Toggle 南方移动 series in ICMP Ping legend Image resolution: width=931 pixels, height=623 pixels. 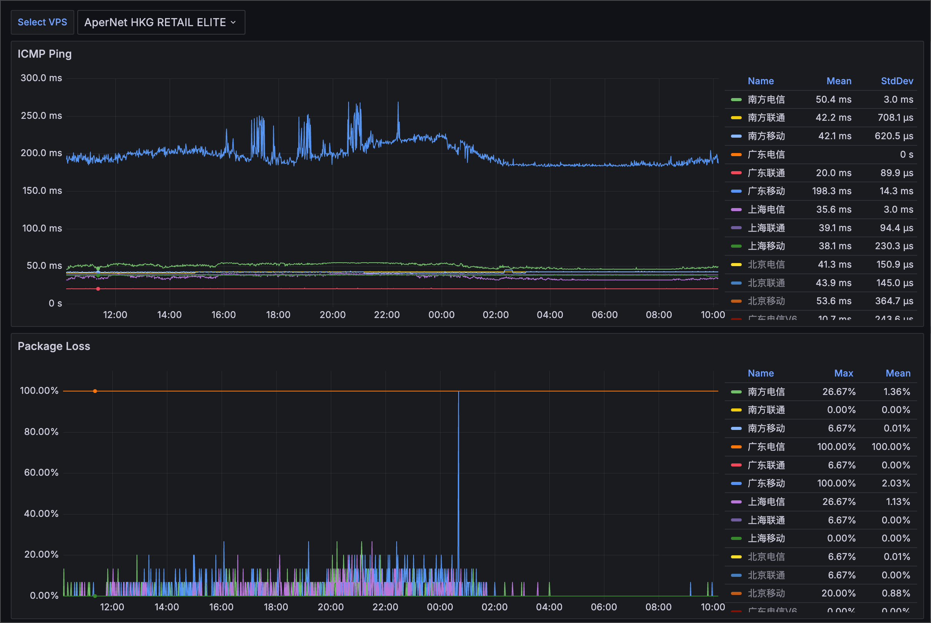coord(766,136)
